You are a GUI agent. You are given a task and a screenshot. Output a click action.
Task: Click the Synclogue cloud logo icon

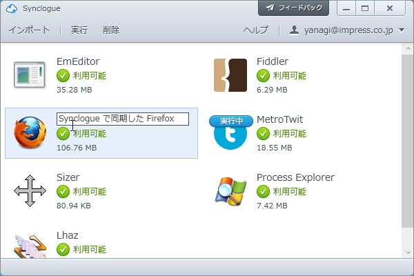[x=12, y=8]
